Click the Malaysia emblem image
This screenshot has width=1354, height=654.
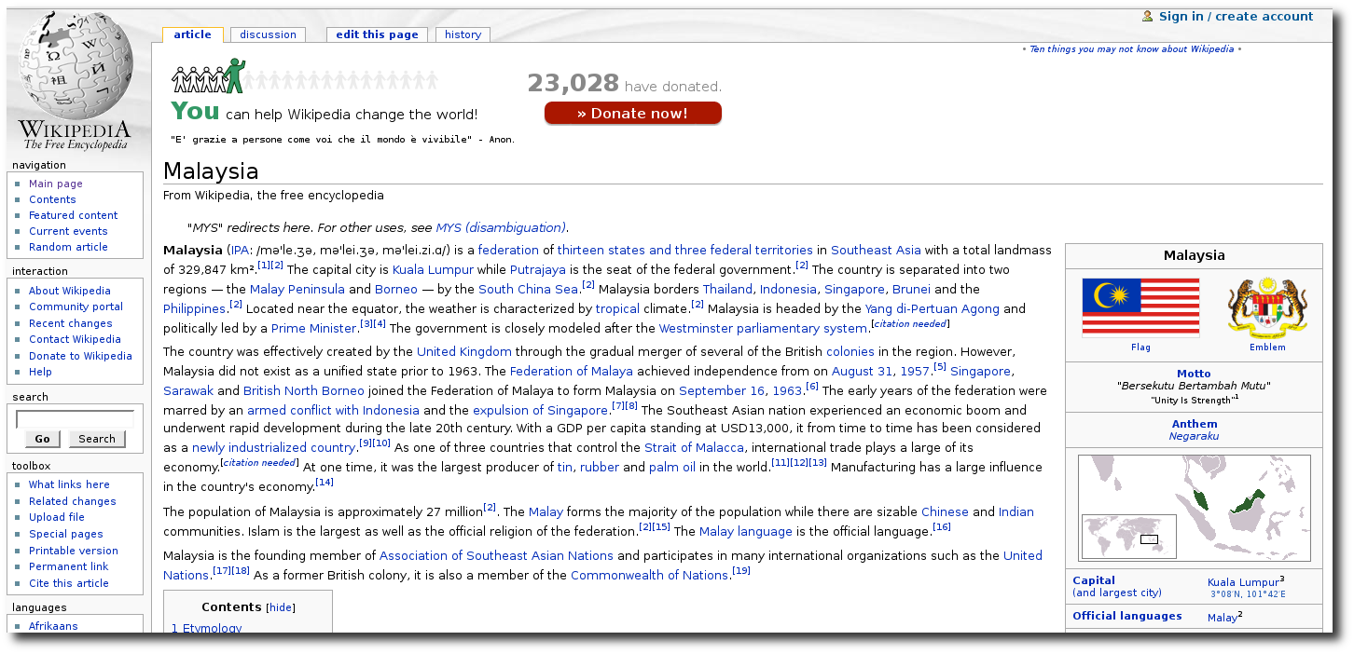[1267, 307]
